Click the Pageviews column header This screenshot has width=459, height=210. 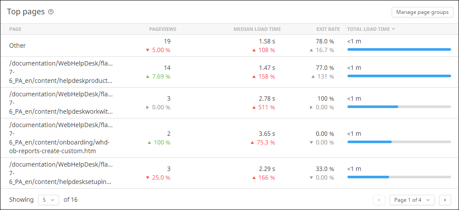162,29
